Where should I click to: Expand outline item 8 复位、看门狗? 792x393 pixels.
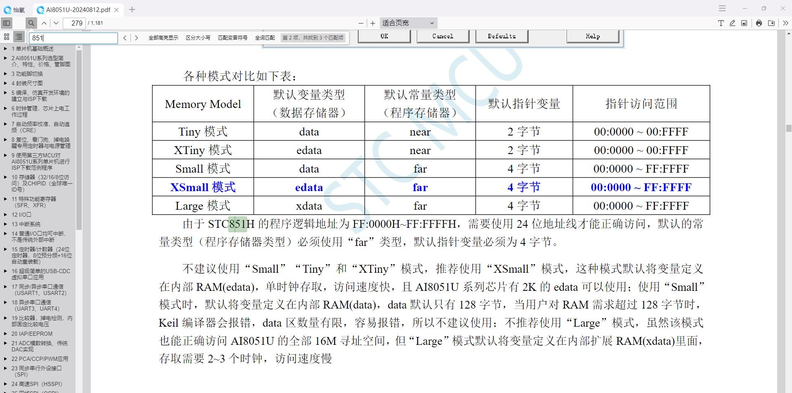tap(5, 140)
